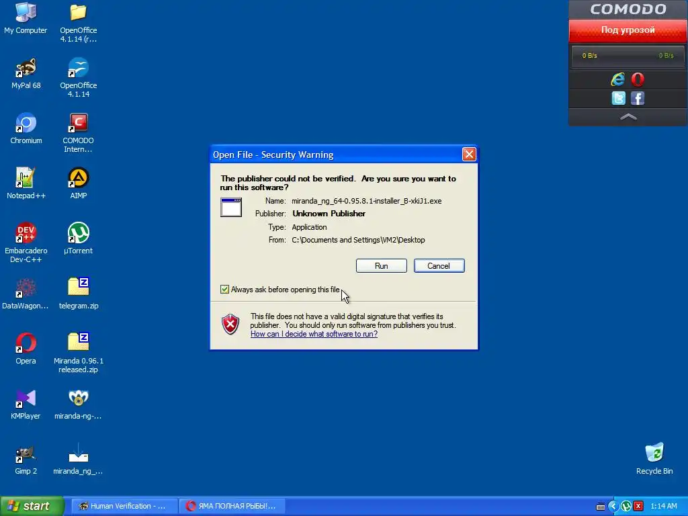Select the Notepad++ desktop shortcut
The image size is (688, 516).
click(26, 184)
